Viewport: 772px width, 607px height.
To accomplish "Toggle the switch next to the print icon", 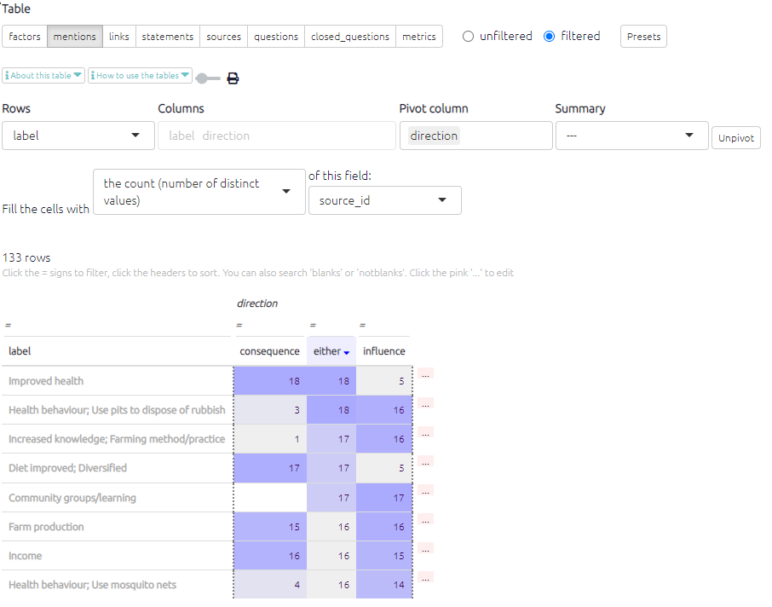I will [207, 78].
